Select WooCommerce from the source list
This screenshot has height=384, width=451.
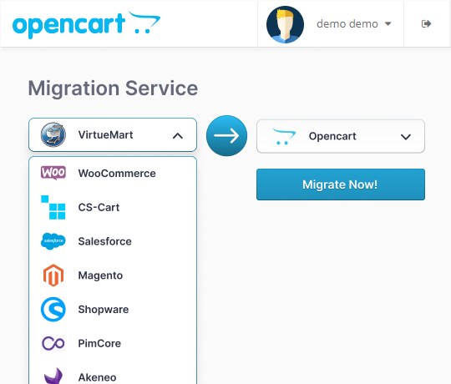[x=113, y=174]
